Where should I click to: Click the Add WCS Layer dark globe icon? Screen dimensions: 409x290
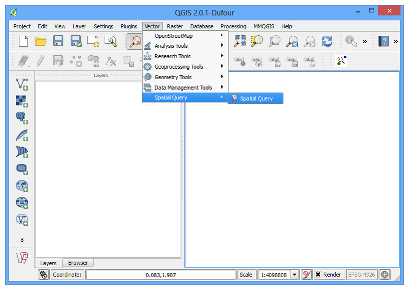[x=22, y=202]
